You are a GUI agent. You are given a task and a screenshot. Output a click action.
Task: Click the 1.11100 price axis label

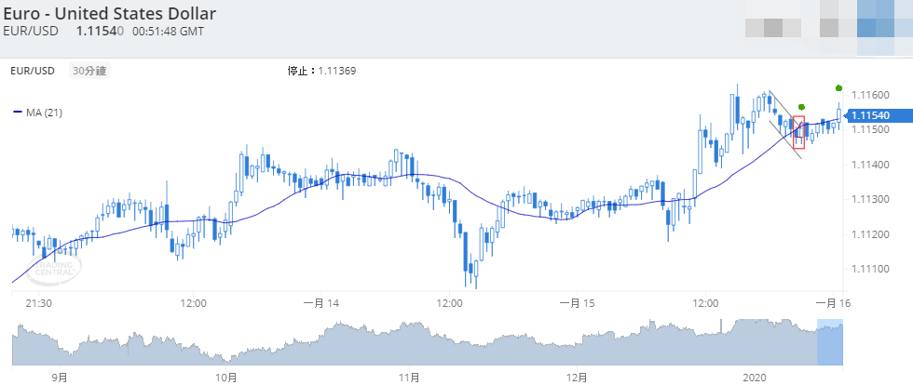pos(872,269)
